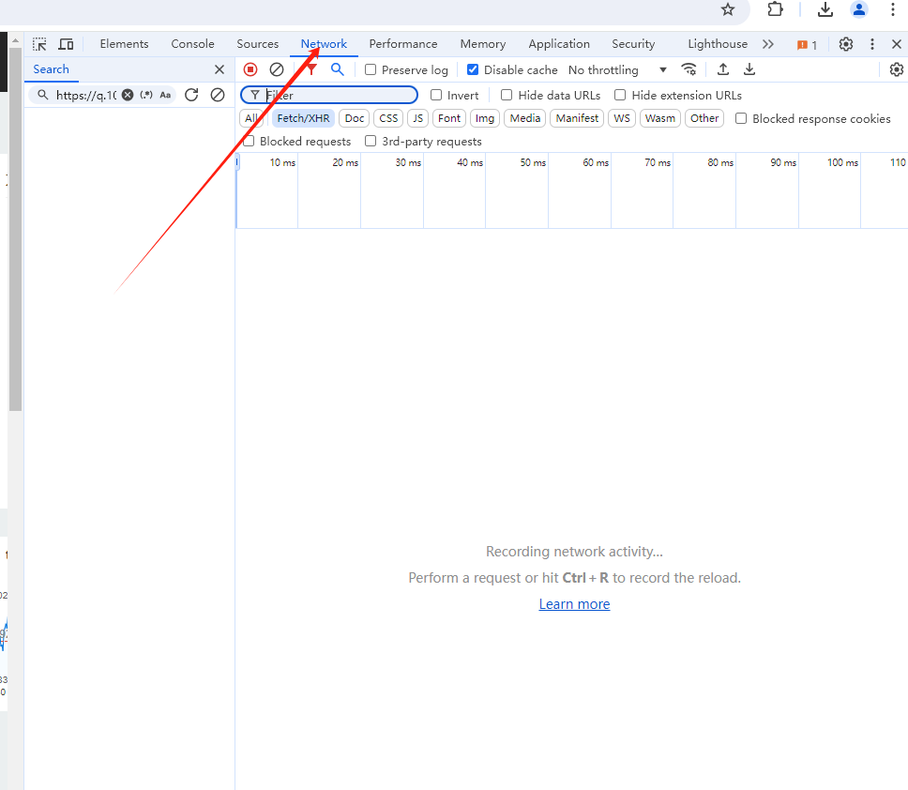This screenshot has width=908, height=790.
Task: Uncheck Disable cache checkbox
Action: point(473,69)
